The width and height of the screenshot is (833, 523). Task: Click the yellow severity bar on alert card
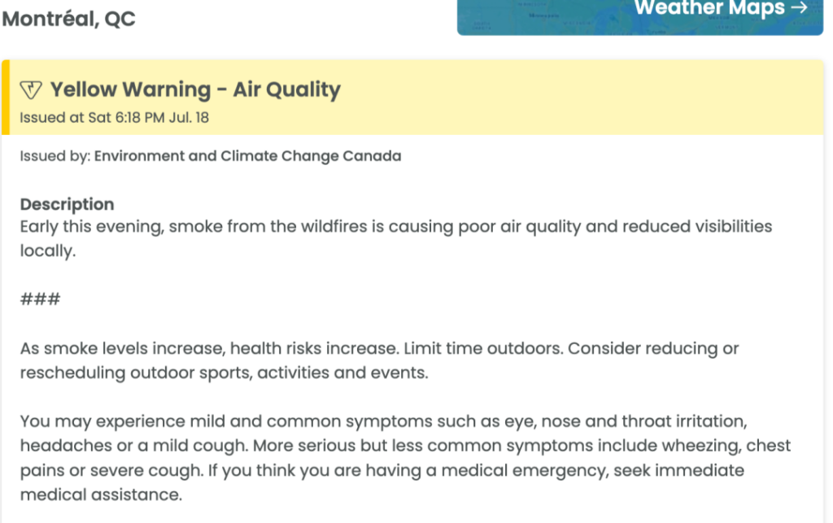(x=6, y=97)
